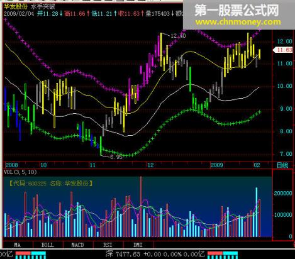Click the high price 高11.66
The height and width of the screenshot is (259, 295).
point(77,14)
